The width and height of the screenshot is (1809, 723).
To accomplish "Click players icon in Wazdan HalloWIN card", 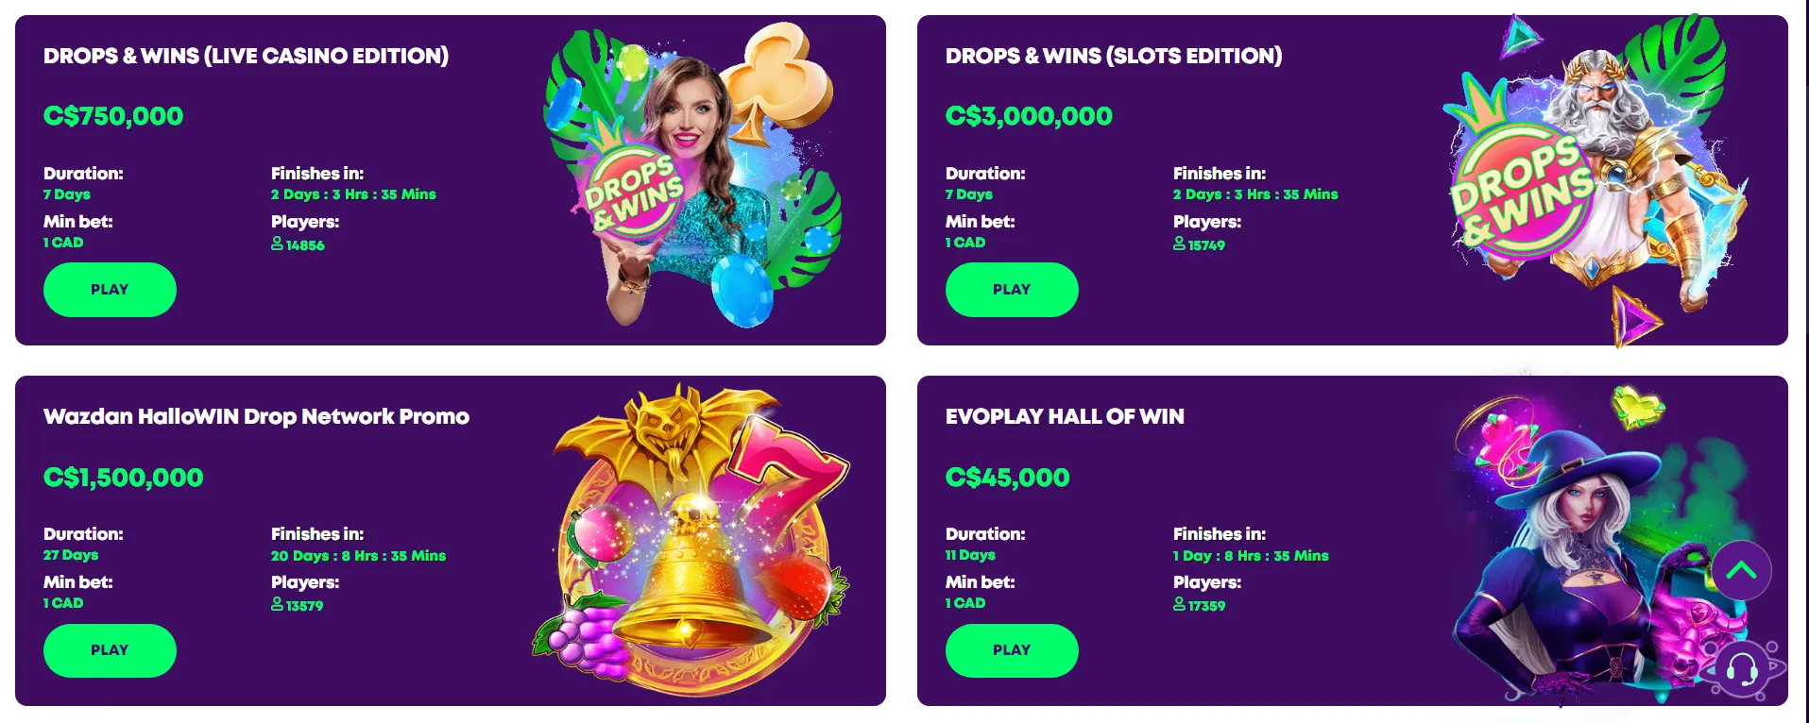I will click(277, 604).
